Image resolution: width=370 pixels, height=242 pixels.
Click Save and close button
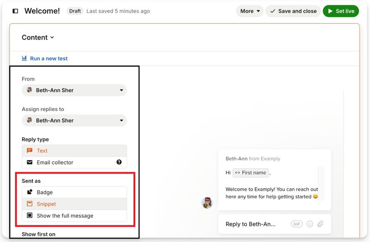click(x=293, y=11)
